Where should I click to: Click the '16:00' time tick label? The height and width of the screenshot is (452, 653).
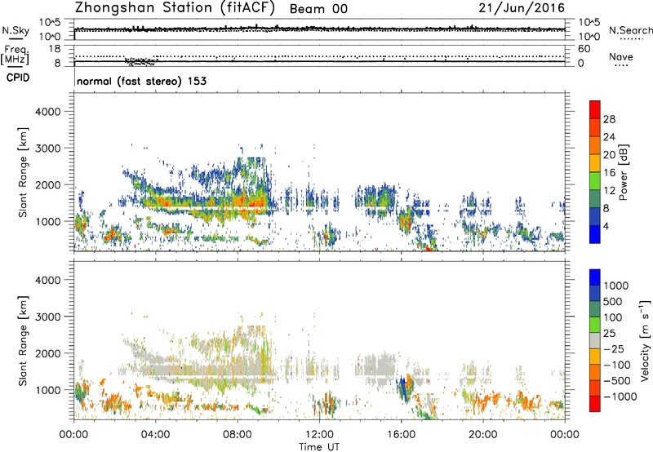[401, 435]
